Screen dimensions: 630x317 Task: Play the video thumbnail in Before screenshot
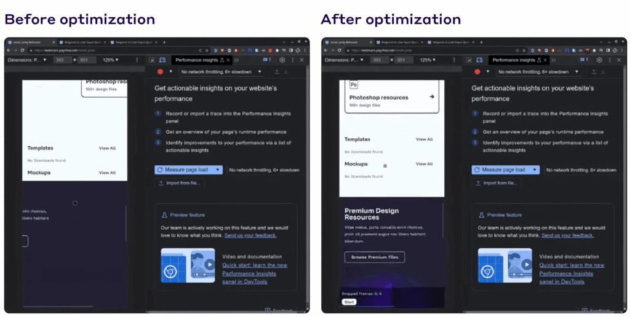(188, 265)
